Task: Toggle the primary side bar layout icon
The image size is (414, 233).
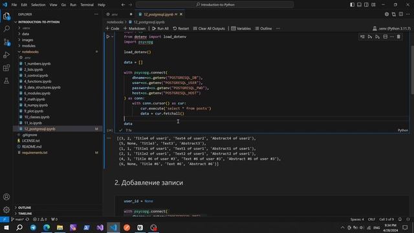Action: point(352,5)
